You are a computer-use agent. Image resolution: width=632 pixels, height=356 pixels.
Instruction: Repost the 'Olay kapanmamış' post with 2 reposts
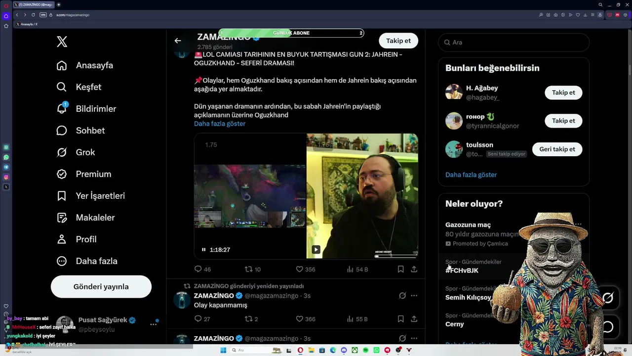click(x=252, y=319)
